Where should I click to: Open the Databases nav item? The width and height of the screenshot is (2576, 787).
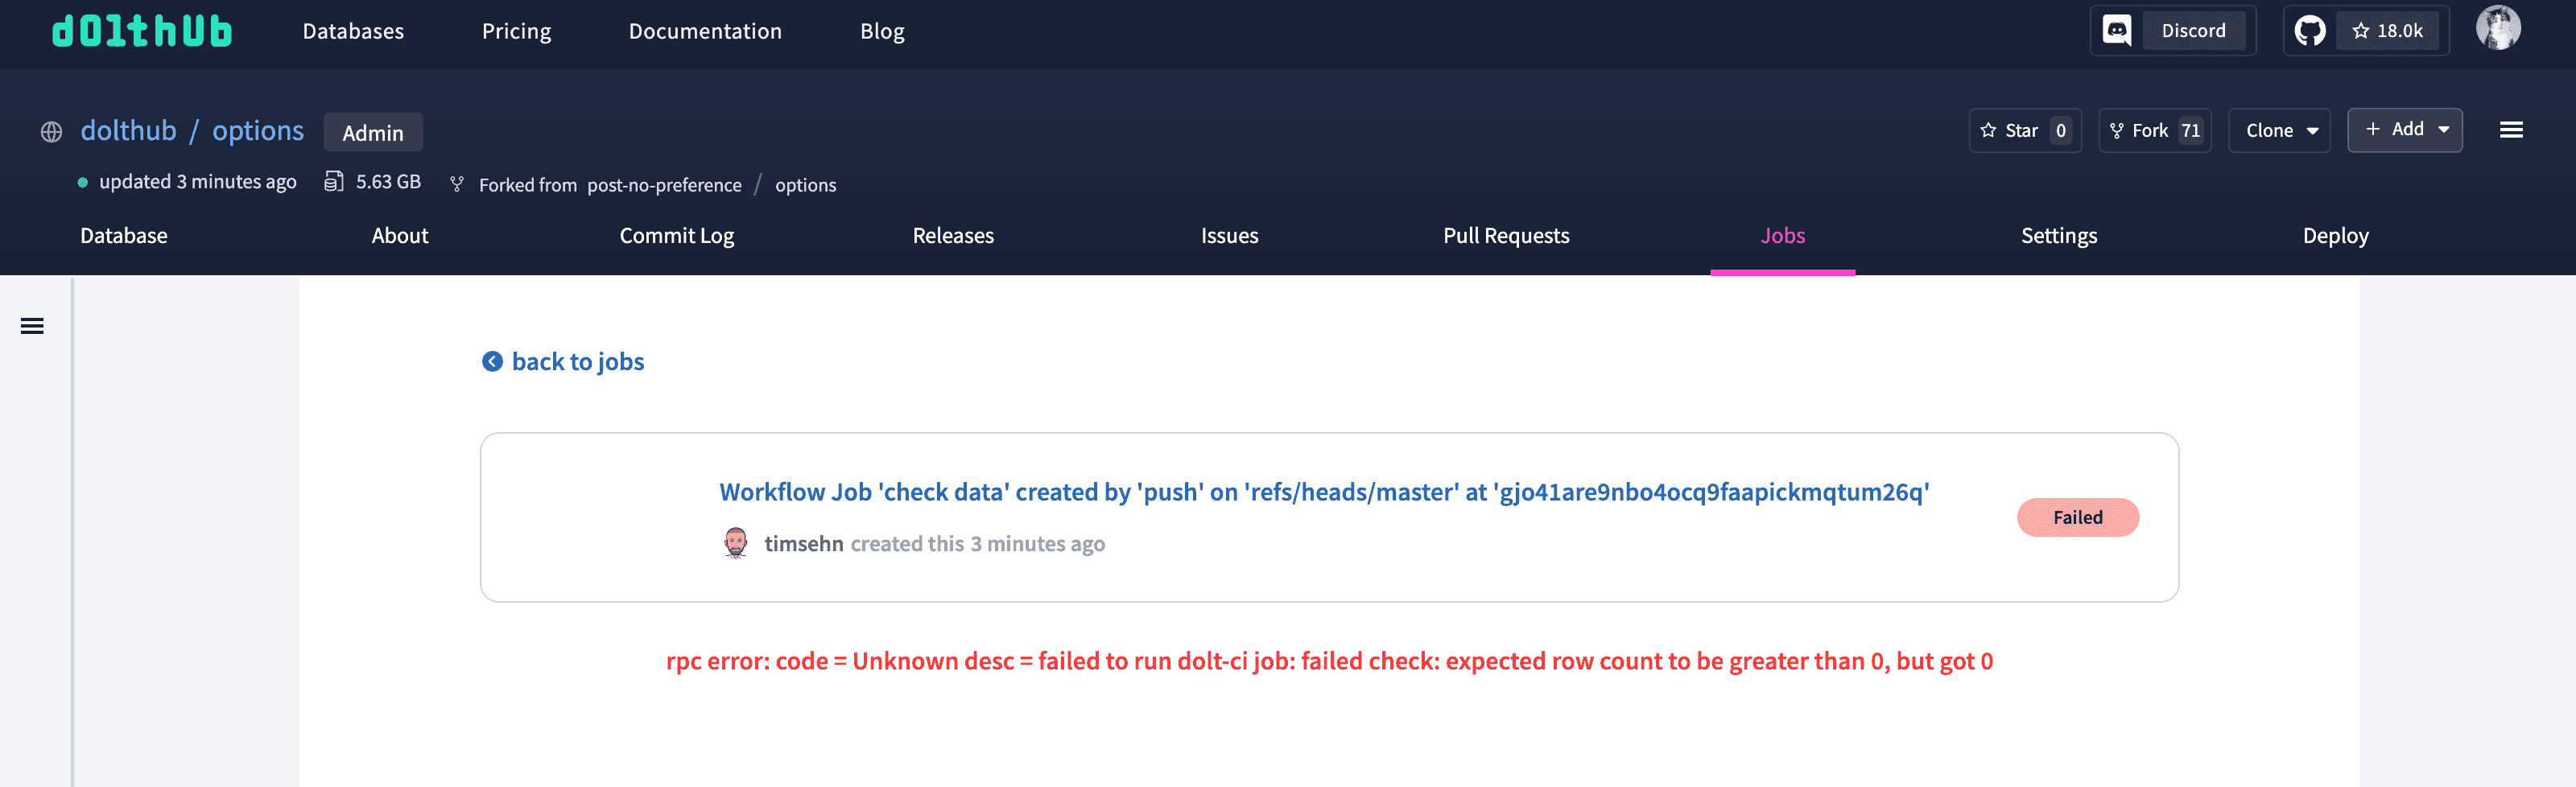353,31
